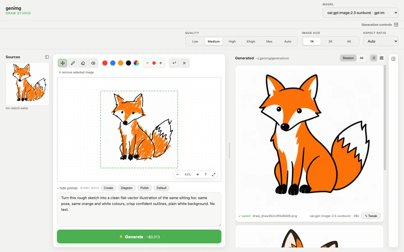The image size is (404, 252).
Task: Decrease brush size with minus
Action: click(x=147, y=63)
